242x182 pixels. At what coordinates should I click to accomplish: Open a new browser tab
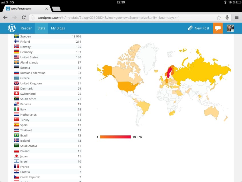[56, 9]
